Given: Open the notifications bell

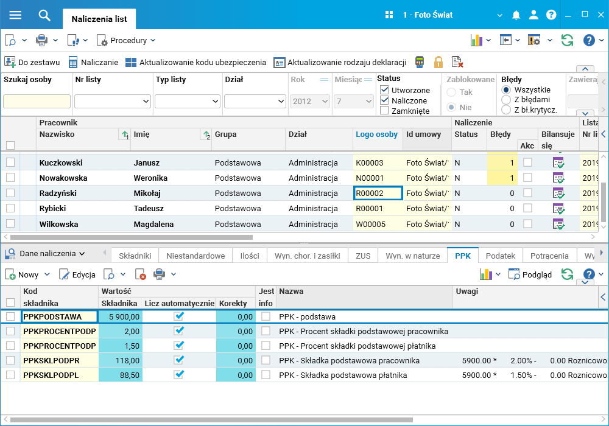Looking at the screenshot, I should point(516,15).
